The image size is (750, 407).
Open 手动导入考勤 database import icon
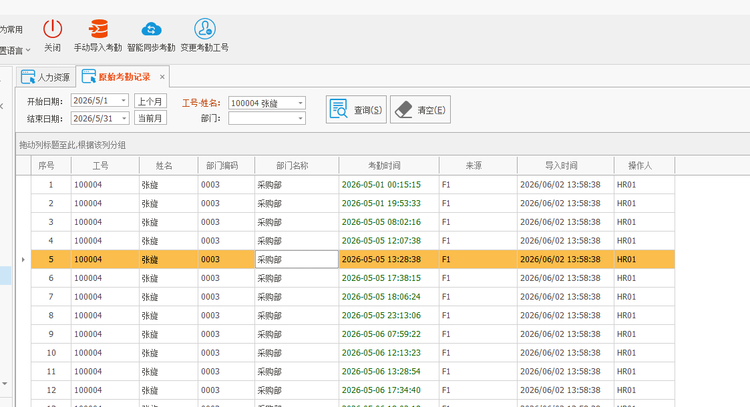tap(99, 29)
